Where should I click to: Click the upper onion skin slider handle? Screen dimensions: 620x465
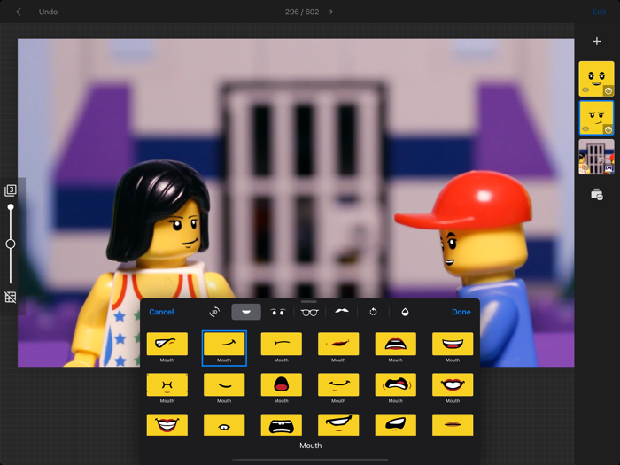(11, 207)
